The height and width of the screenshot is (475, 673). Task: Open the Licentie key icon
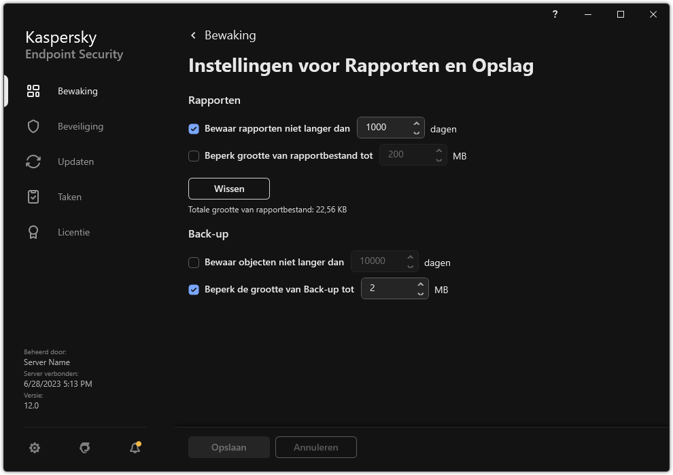coord(33,232)
